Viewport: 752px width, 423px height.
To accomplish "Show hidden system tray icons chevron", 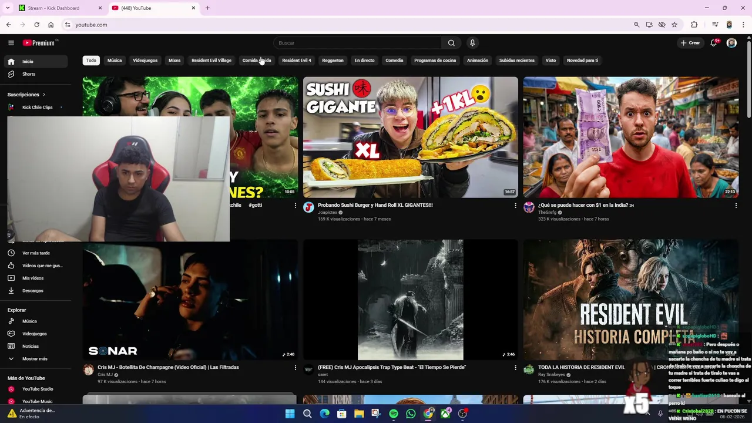I will tap(648, 414).
